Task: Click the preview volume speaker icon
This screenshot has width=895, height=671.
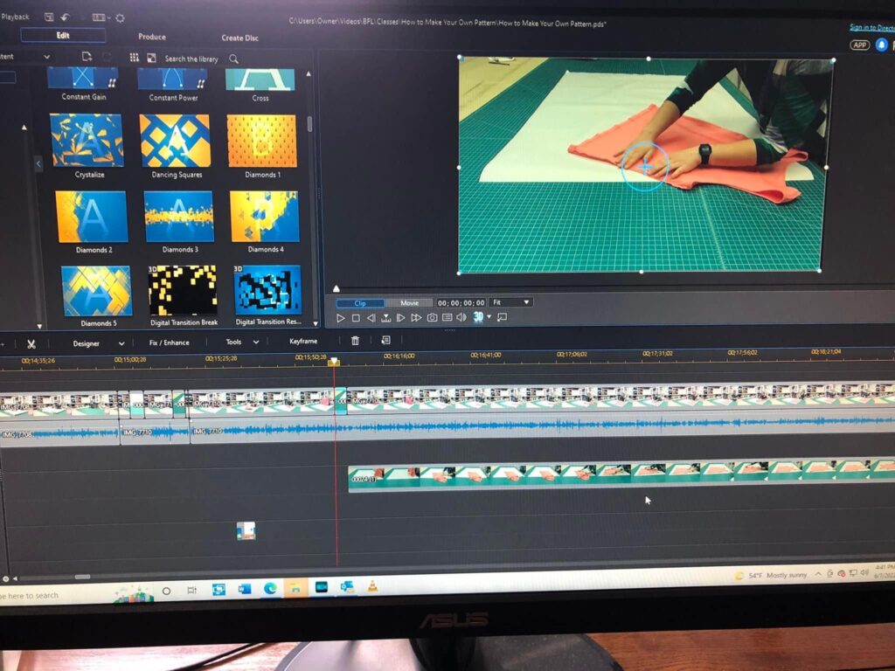Action: click(x=461, y=318)
